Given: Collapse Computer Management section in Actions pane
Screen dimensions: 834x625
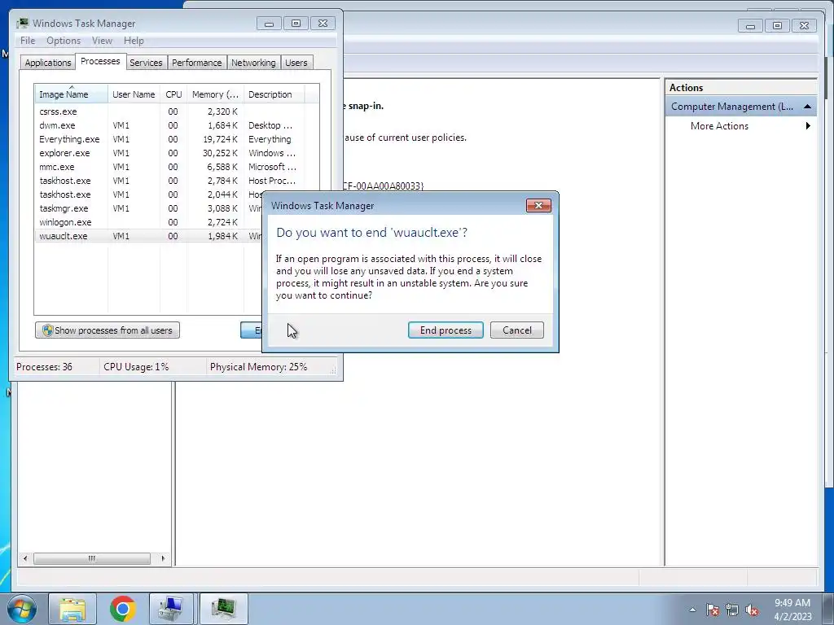Looking at the screenshot, I should tap(807, 107).
